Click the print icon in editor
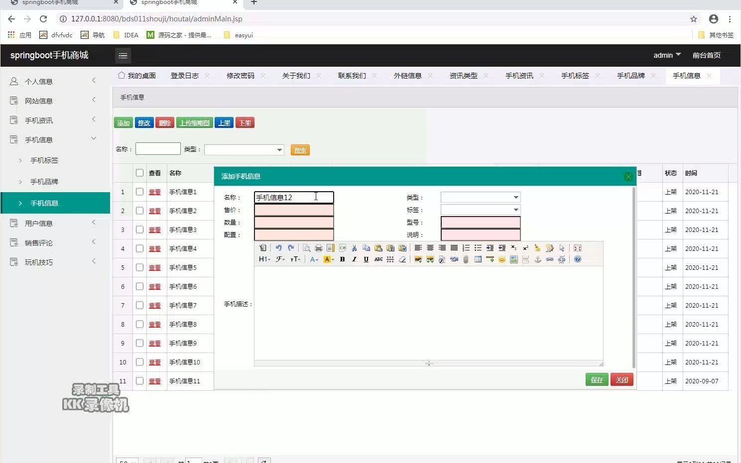Image resolution: width=741 pixels, height=463 pixels. tap(318, 248)
